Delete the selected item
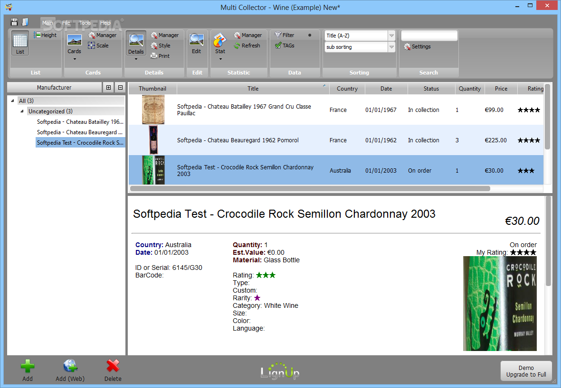The width and height of the screenshot is (561, 388). tap(113, 370)
